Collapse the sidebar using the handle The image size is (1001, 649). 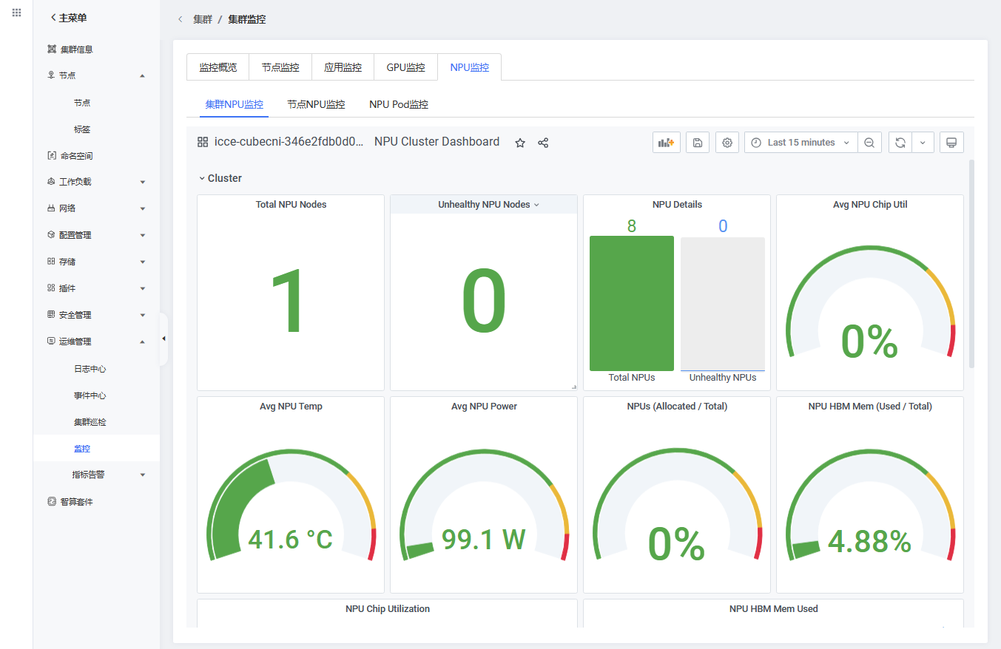(164, 339)
